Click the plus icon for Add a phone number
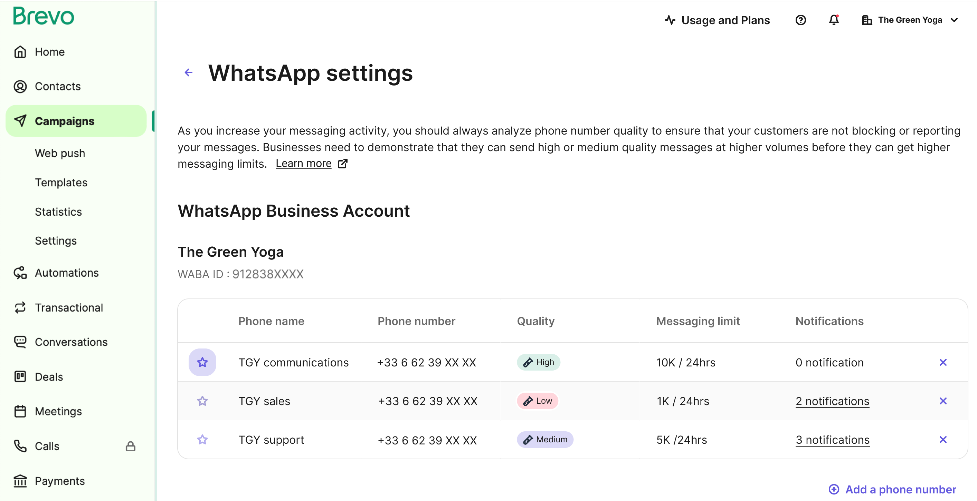 click(834, 489)
